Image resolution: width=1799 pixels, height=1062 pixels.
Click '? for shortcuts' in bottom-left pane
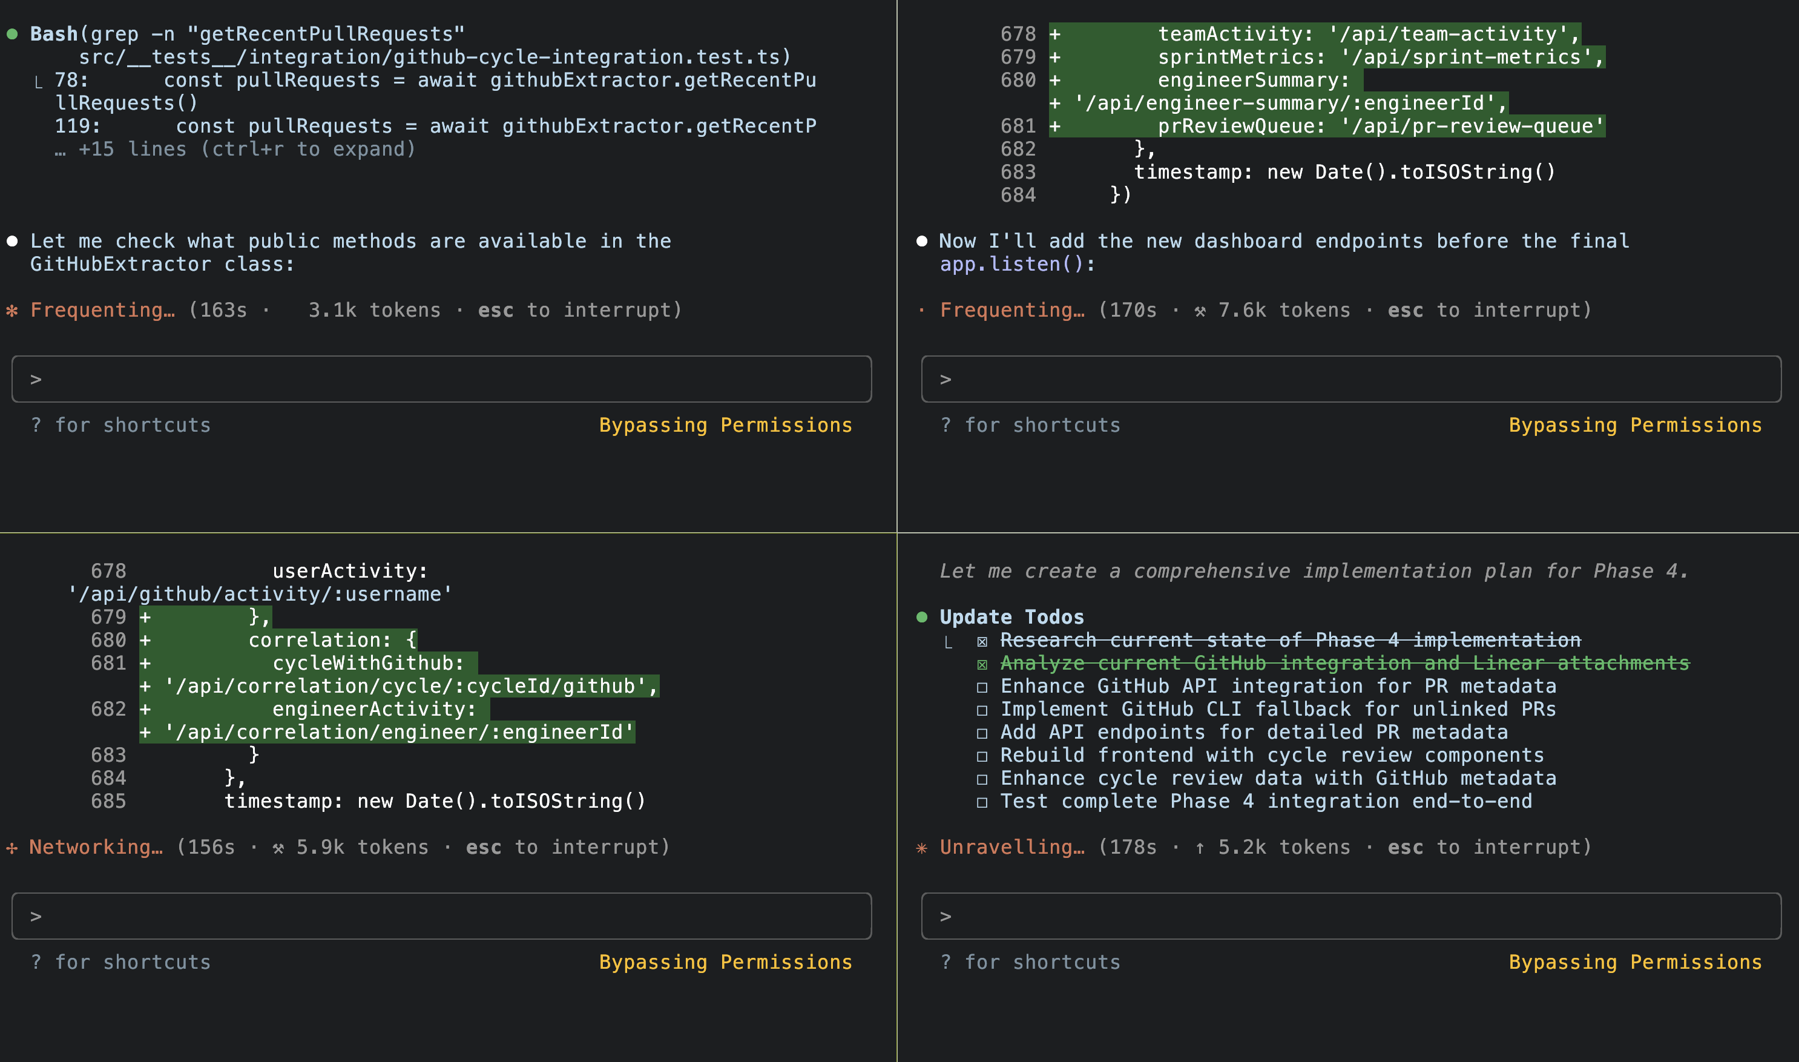click(121, 962)
